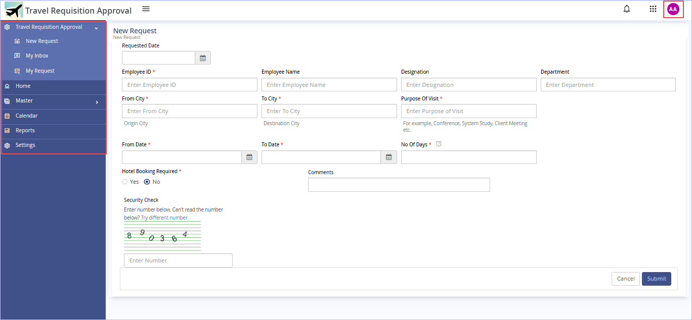Image resolution: width=692 pixels, height=320 pixels.
Task: Focus the From City field
Action: point(190,111)
